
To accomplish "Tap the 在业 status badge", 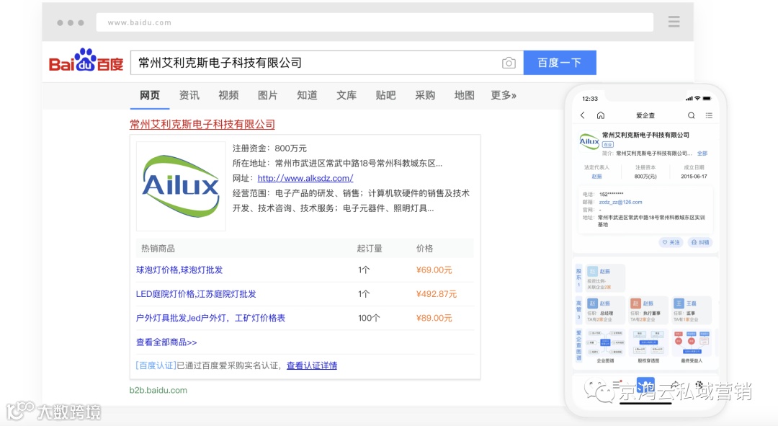I will (607, 144).
